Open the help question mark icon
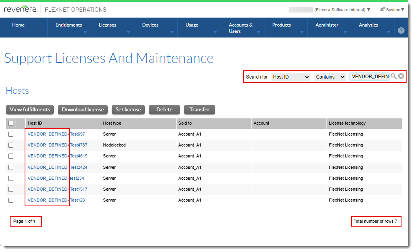 pyautogui.click(x=401, y=30)
